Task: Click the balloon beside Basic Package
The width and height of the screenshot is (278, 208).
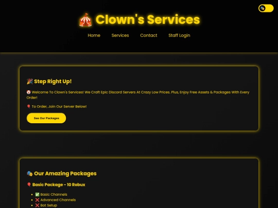Action: [x=29, y=185]
